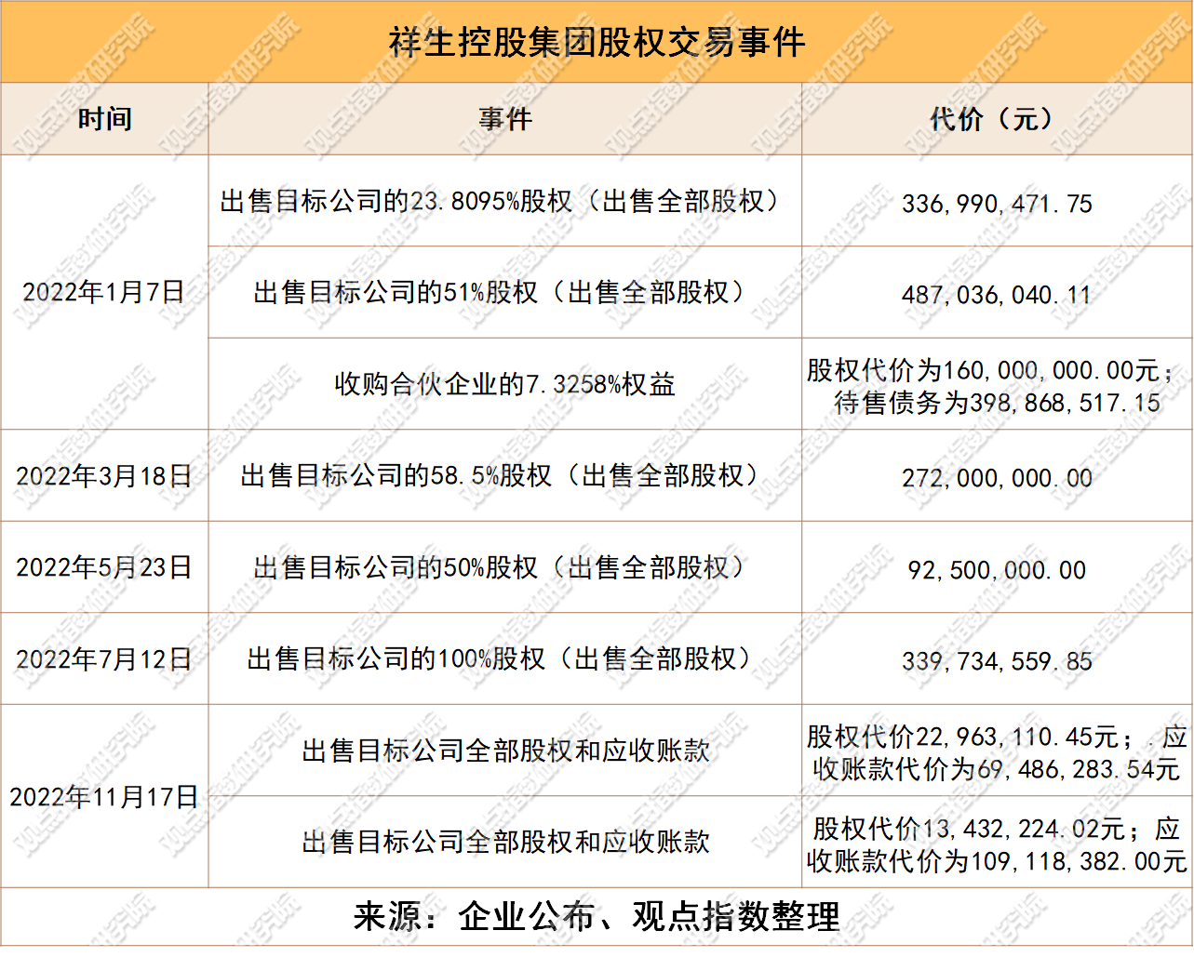
Task: Select the 时间 column header
Action: tap(104, 119)
